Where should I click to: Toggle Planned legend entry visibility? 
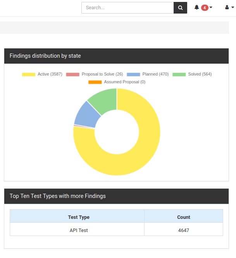coord(148,74)
